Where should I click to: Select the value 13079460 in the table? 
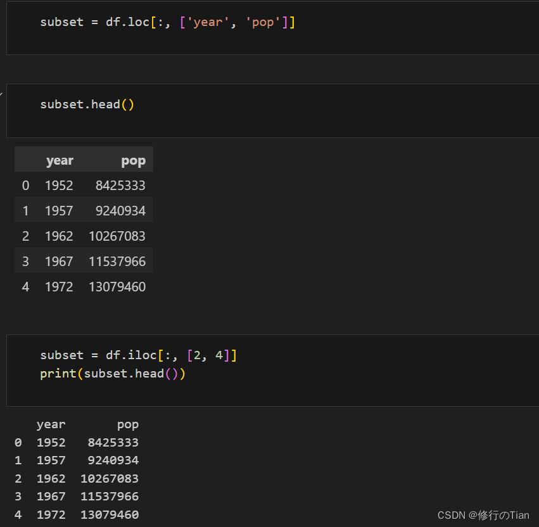[117, 286]
